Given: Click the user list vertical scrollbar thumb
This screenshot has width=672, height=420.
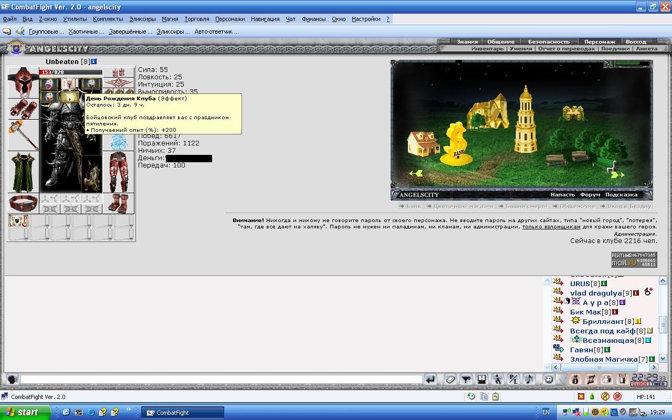Looking at the screenshot, I should 663,324.
